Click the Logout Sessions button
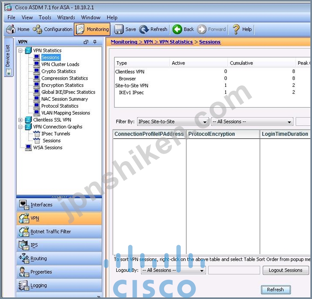This screenshot has width=312, height=299. click(x=286, y=270)
